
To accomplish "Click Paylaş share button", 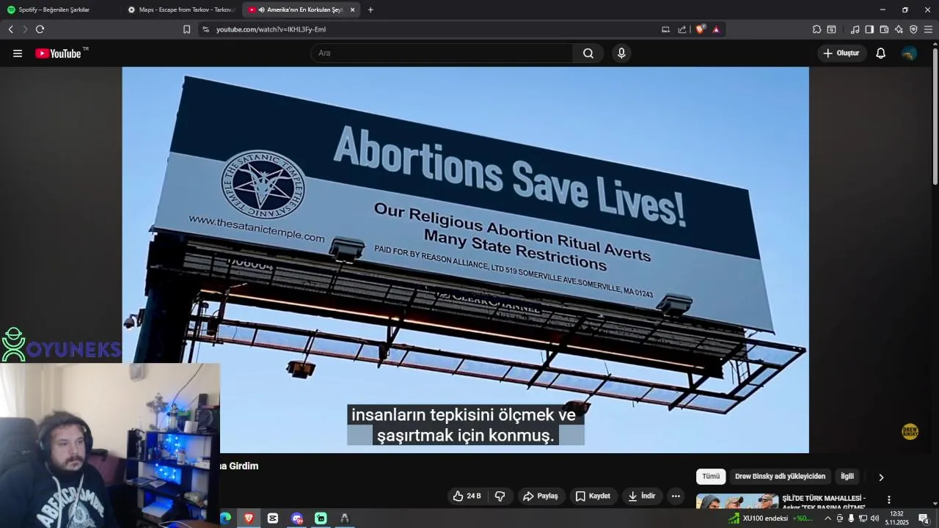I will 540,496.
